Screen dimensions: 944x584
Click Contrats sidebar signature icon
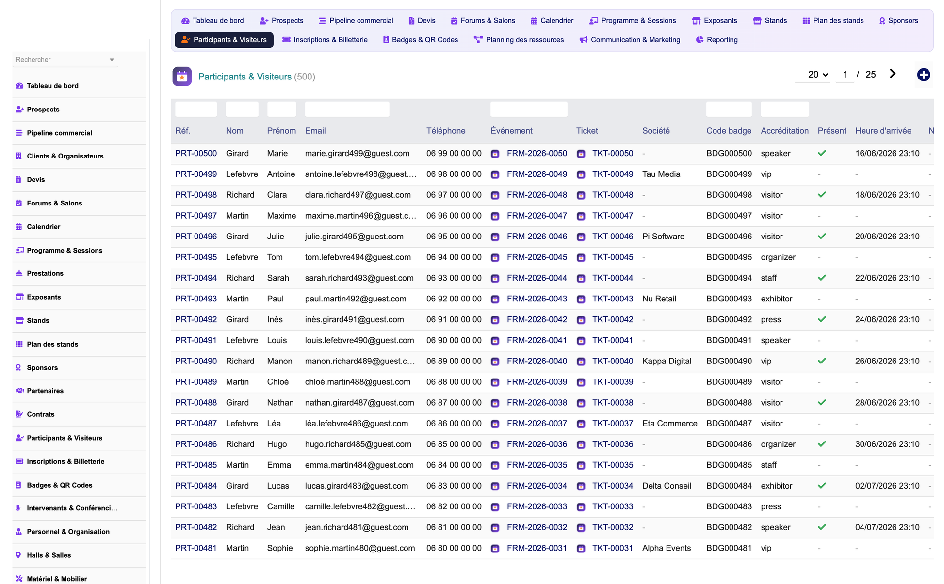click(x=19, y=414)
